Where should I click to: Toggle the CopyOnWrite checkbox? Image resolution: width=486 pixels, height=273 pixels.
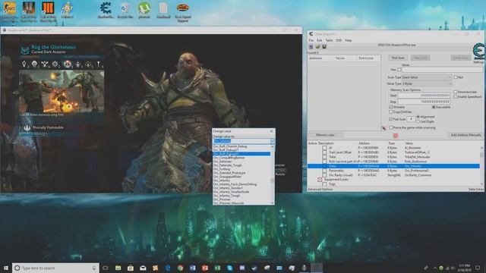pyautogui.click(x=391, y=112)
